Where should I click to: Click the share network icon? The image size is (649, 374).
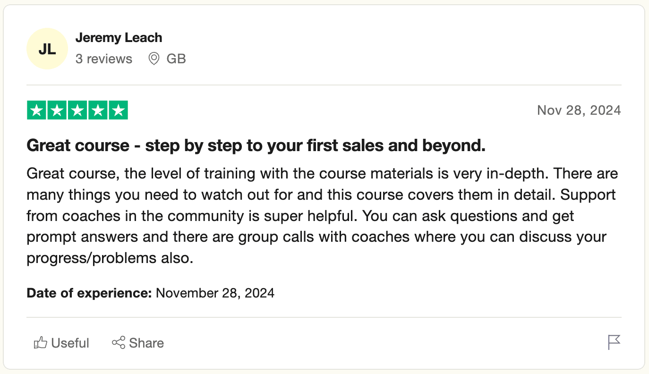point(119,342)
